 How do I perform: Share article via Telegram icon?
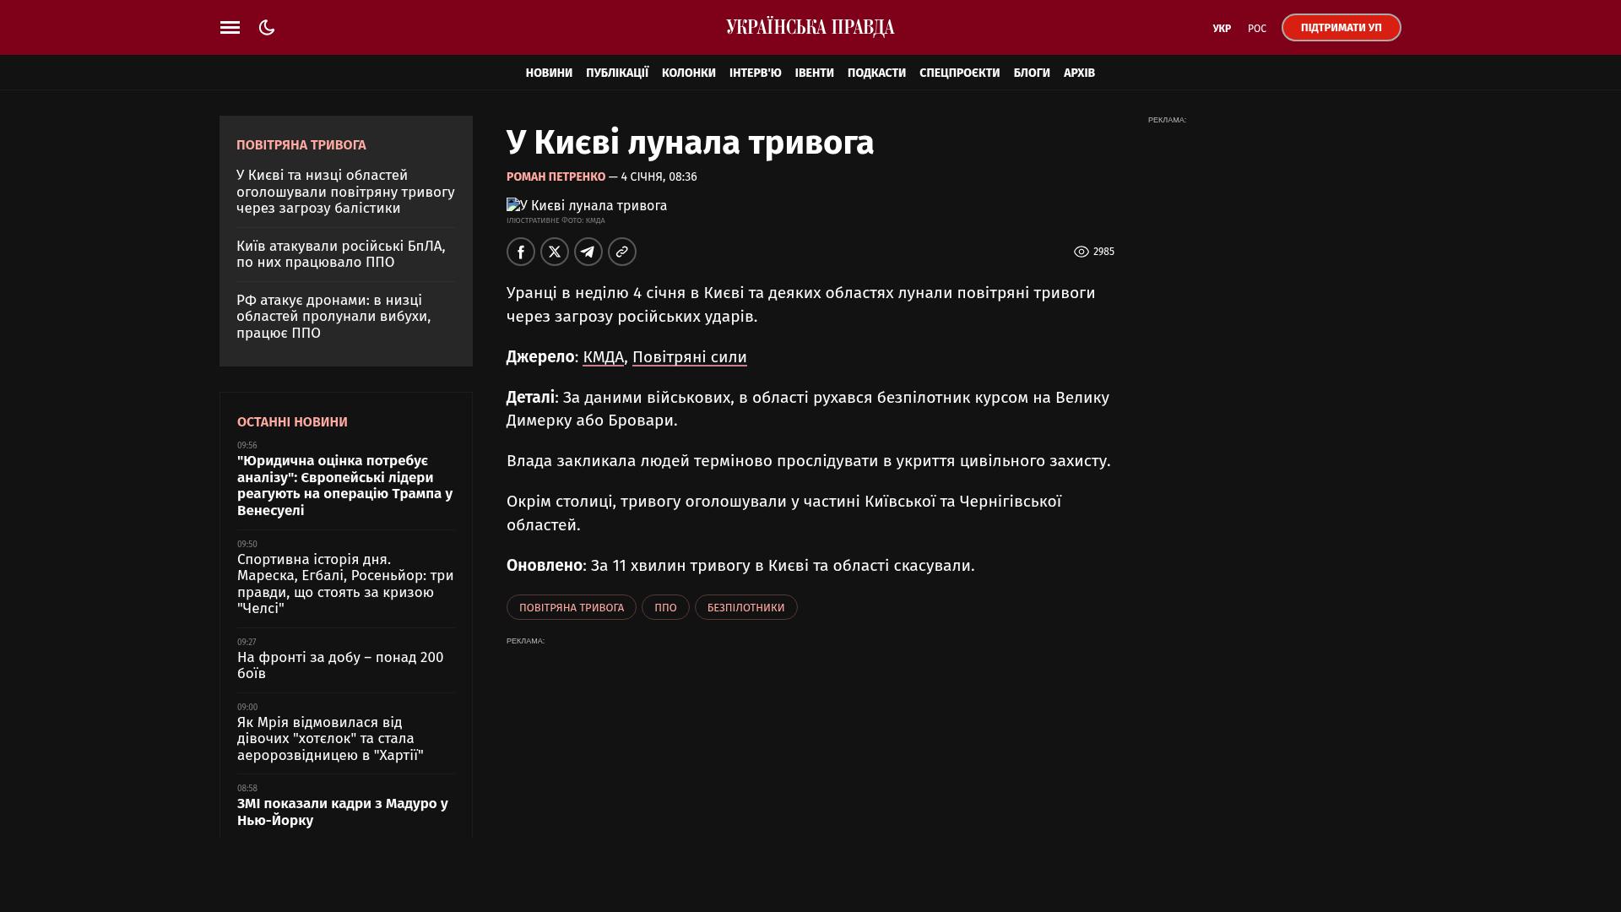pos(588,252)
